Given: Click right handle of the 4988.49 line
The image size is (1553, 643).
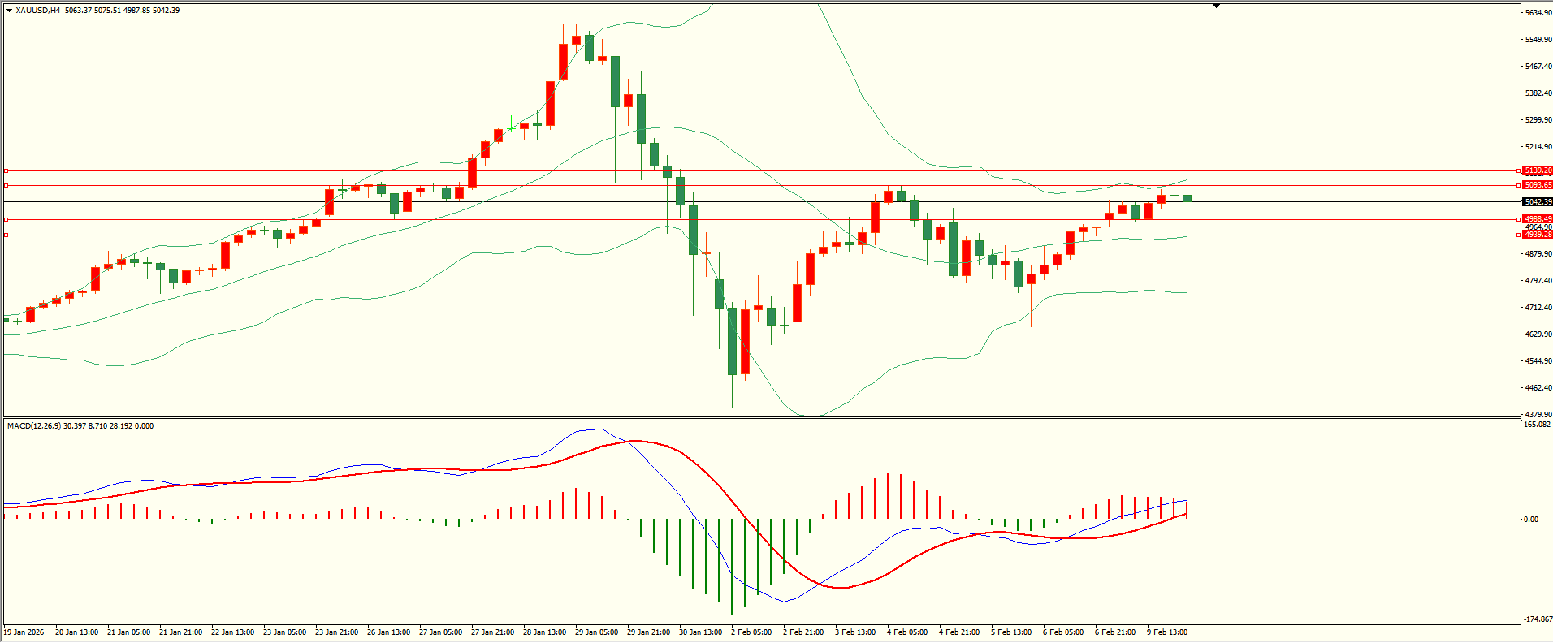Looking at the screenshot, I should tap(1519, 219).
